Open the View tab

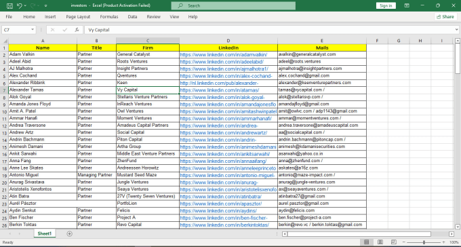(174, 17)
